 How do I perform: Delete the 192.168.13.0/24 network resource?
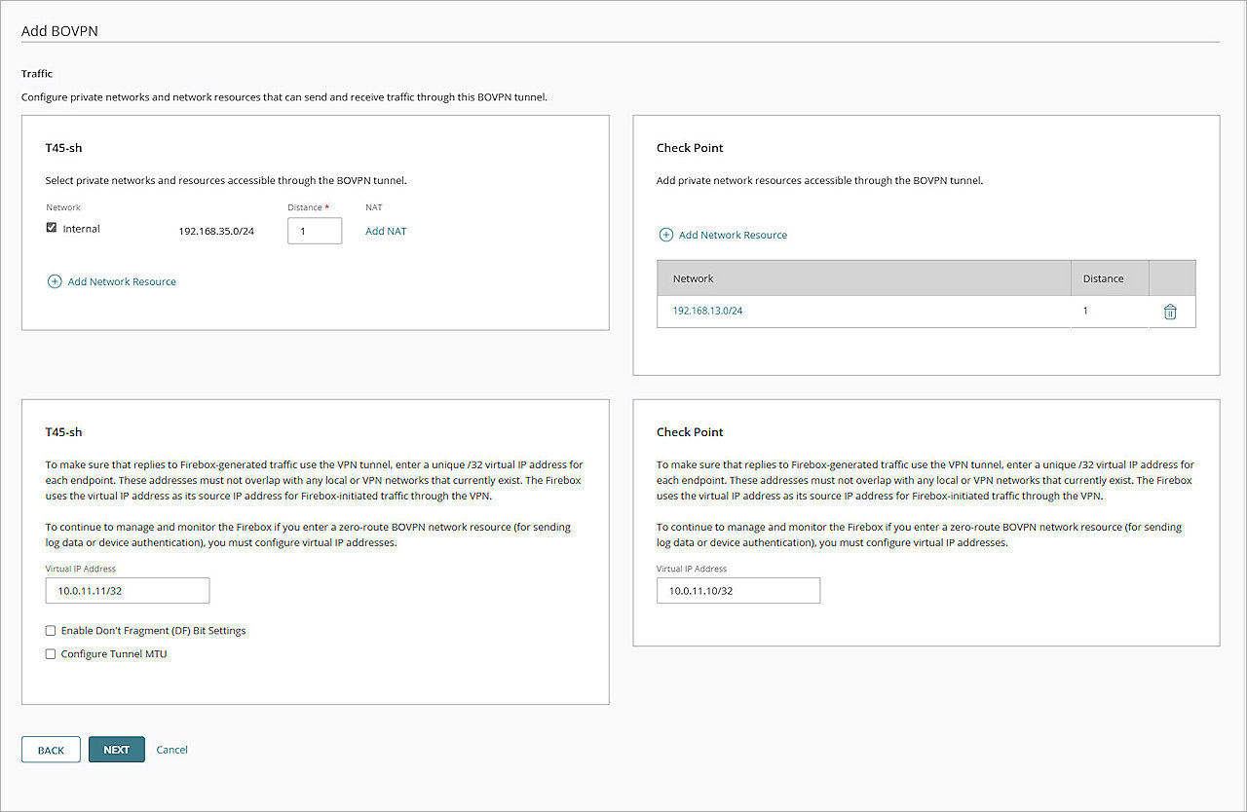[x=1170, y=312]
